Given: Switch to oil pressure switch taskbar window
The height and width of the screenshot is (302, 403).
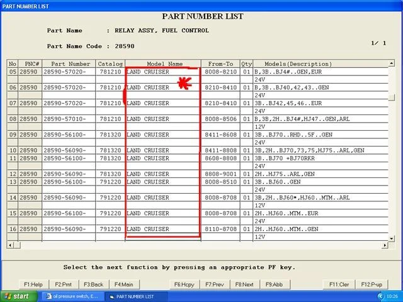Looking at the screenshot, I should [x=73, y=296].
